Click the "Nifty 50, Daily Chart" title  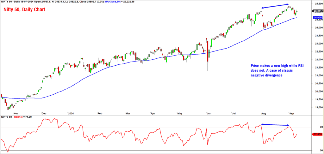(24, 9)
